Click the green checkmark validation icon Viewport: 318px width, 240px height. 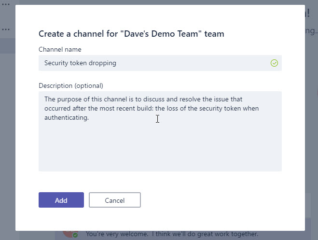[x=274, y=63]
